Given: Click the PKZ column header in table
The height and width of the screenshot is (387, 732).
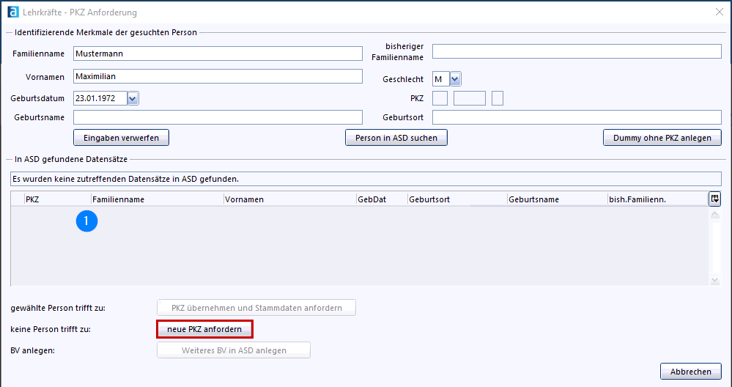Looking at the screenshot, I should 56,199.
